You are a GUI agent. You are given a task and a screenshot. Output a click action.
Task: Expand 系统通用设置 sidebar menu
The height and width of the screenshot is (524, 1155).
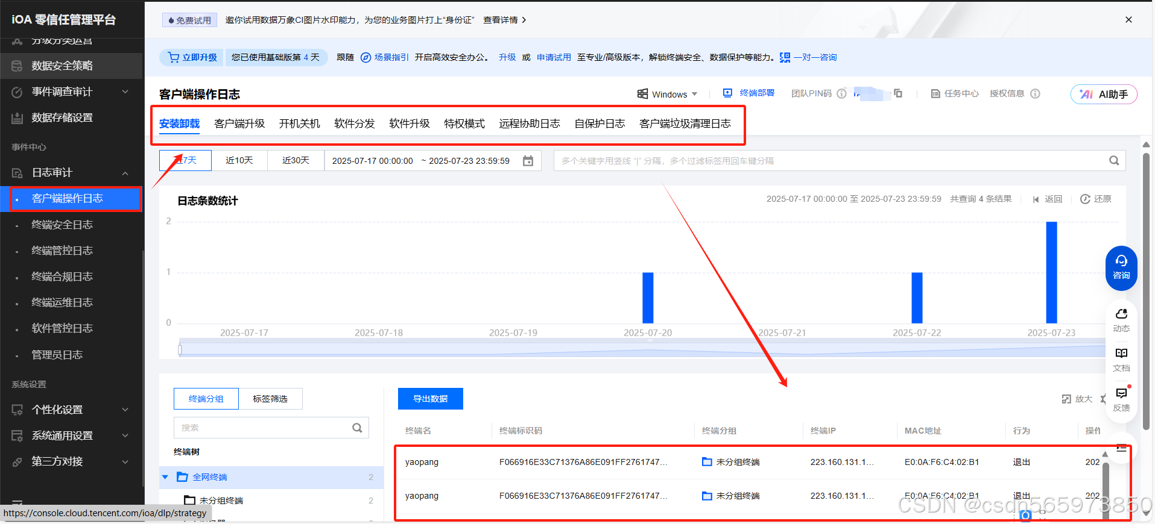pyautogui.click(x=71, y=435)
